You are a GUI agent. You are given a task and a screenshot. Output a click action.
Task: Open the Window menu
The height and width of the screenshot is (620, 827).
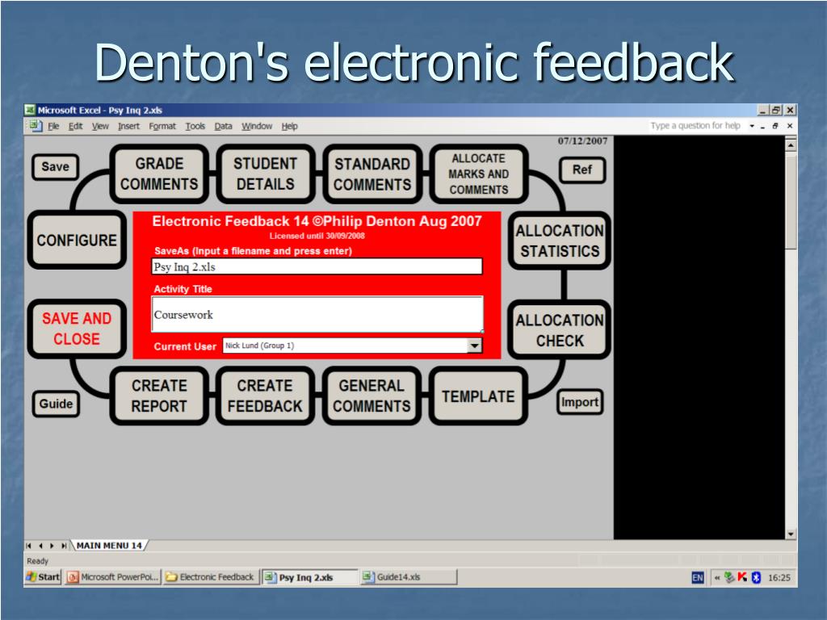(x=257, y=126)
